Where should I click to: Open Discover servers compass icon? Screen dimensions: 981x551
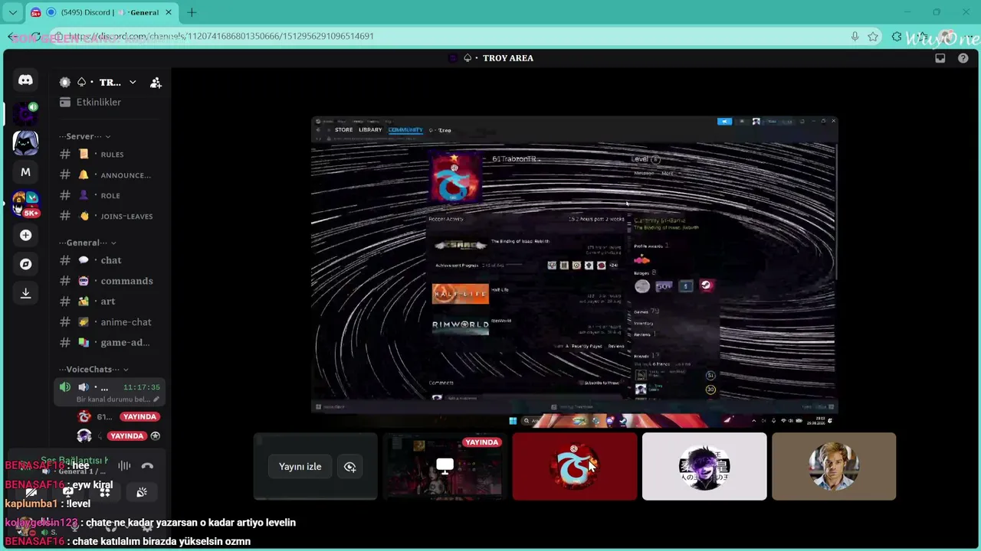[25, 264]
